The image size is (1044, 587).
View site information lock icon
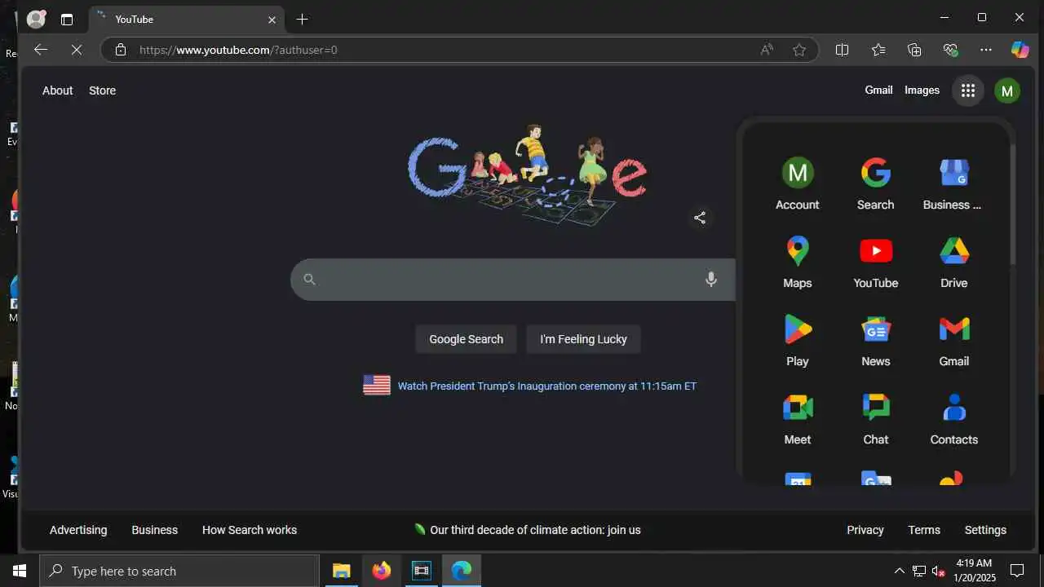(x=121, y=50)
